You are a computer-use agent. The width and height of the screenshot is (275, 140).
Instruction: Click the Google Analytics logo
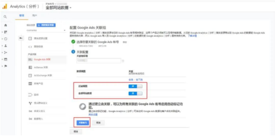pyautogui.click(x=5, y=6)
